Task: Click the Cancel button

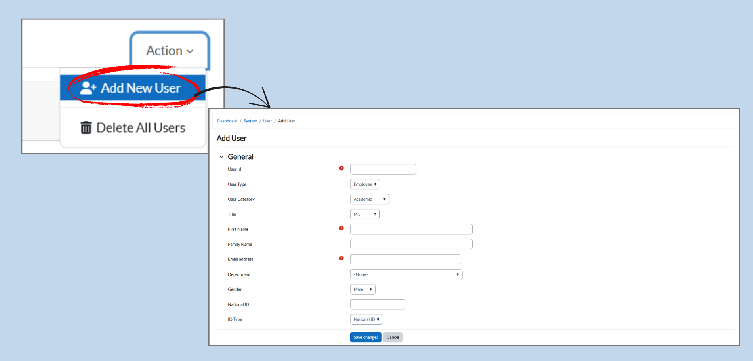Action: coord(393,337)
